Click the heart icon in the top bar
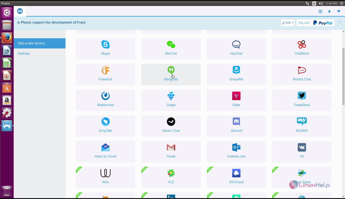345x199 pixels. 339,11
